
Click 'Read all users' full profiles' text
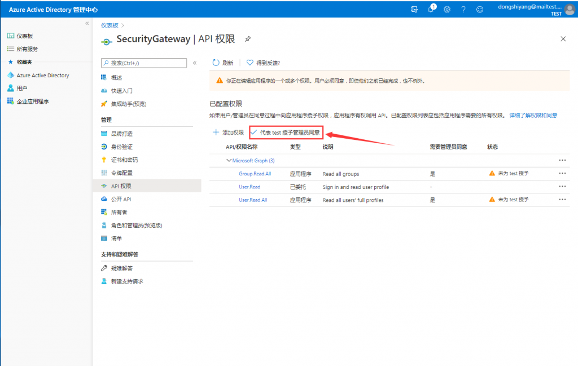pyautogui.click(x=353, y=200)
